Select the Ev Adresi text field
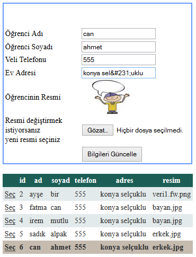Image resolution: width=196 pixels, height=257 pixels. coord(119,73)
